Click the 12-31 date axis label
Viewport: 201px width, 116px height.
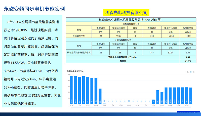[x=153, y=105]
